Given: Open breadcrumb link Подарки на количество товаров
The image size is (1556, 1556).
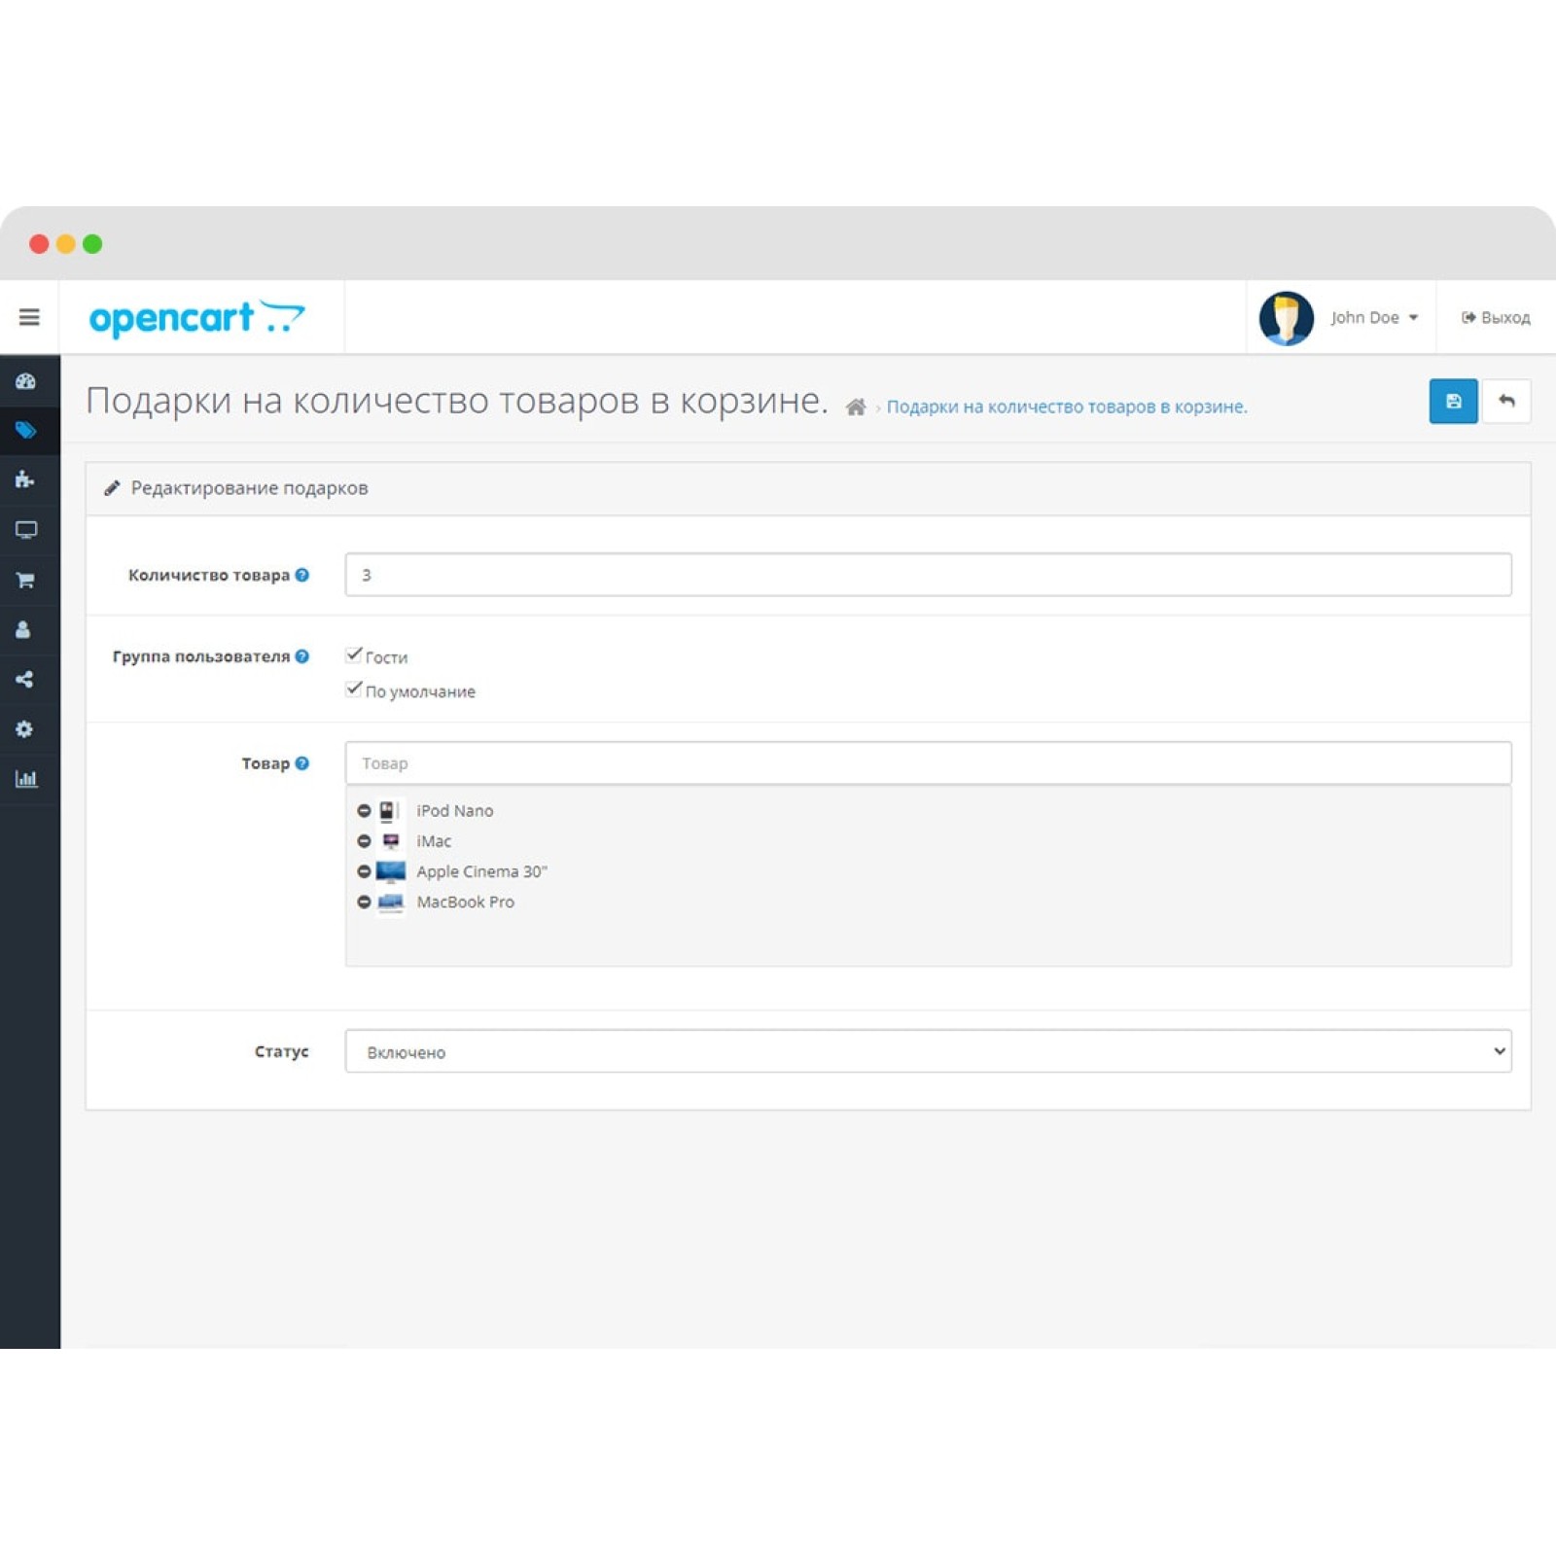Looking at the screenshot, I should click(1066, 407).
